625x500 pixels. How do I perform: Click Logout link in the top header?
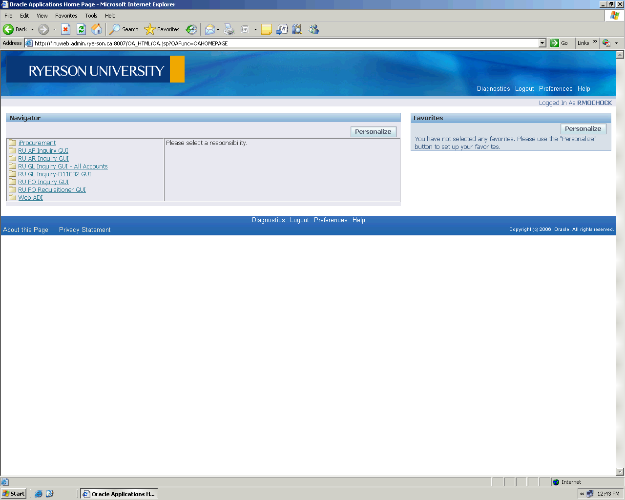(524, 89)
